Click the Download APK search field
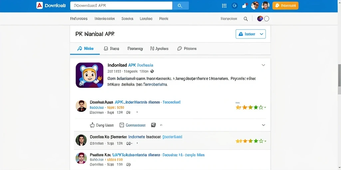This screenshot has width=341, height=170. tap(121, 6)
